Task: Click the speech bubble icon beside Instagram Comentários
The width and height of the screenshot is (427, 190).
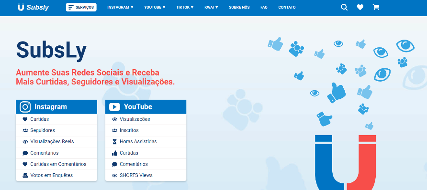Action: 25,153
